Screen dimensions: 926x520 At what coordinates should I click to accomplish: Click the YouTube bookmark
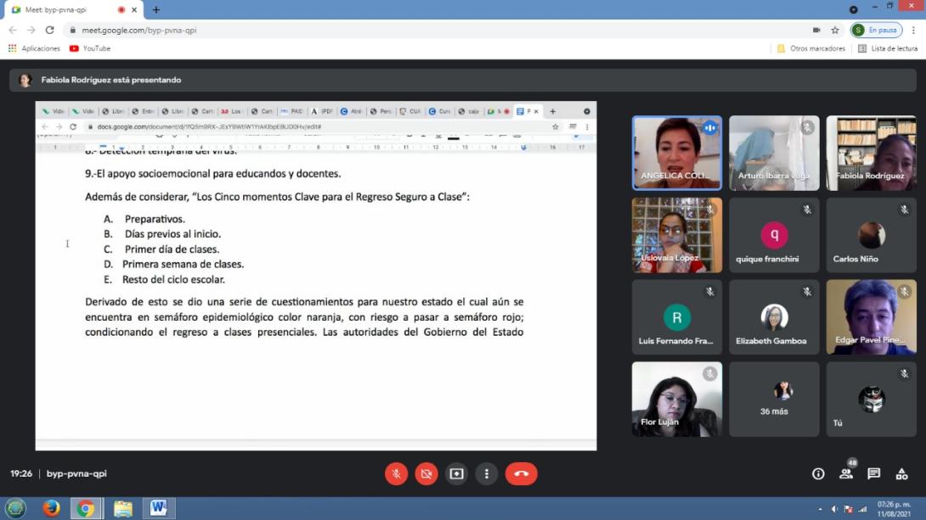[90, 48]
